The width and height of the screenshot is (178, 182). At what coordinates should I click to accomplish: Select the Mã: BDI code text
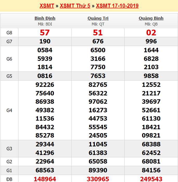click(45, 24)
